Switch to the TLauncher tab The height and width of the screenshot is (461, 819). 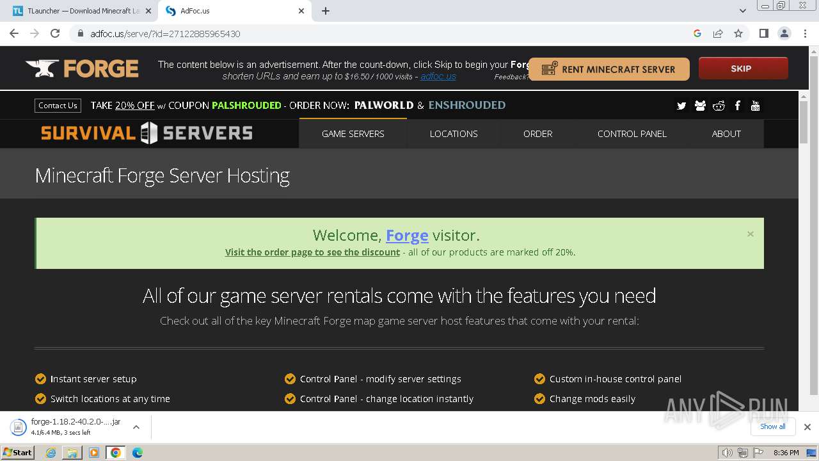pos(82,11)
